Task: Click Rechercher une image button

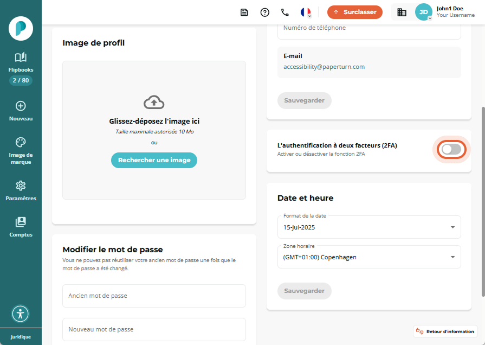Action: click(x=154, y=160)
